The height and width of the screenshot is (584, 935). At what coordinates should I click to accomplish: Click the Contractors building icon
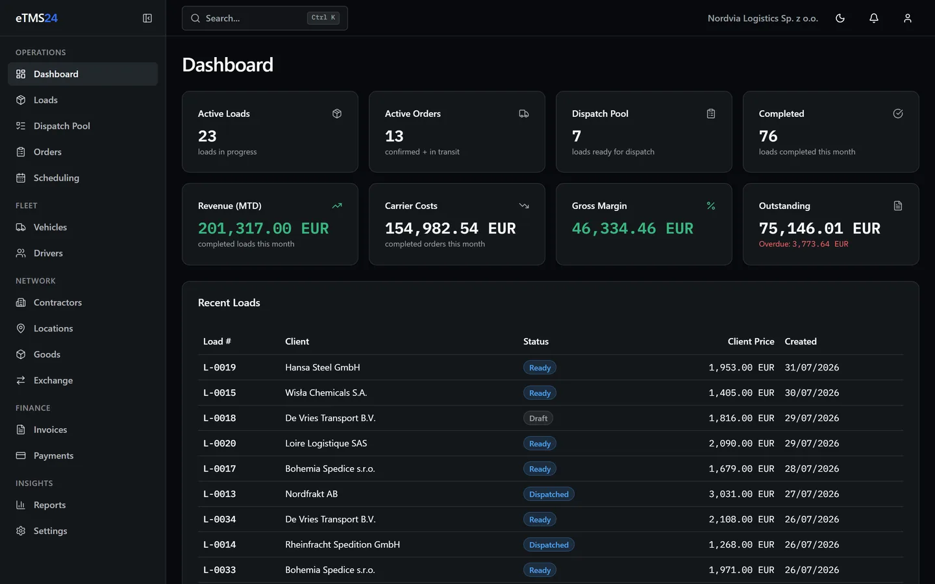click(21, 302)
